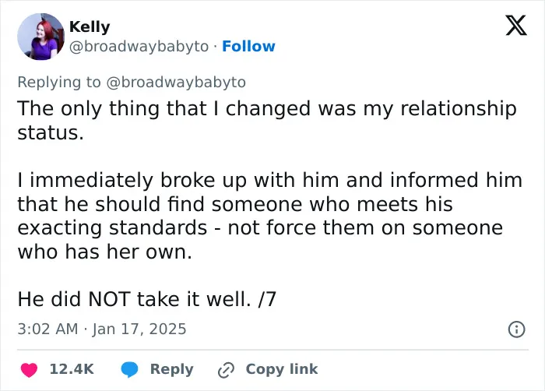The height and width of the screenshot is (391, 545).
Task: Like the tweet with the heart icon
Action: click(x=30, y=369)
